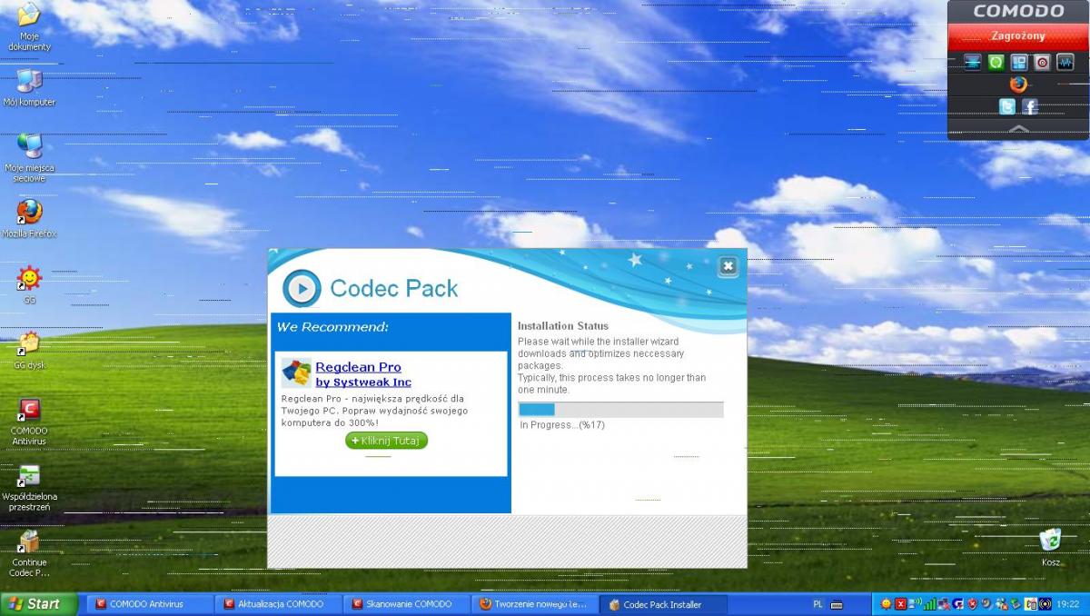Close the Codec Pack installer window

tap(728, 266)
